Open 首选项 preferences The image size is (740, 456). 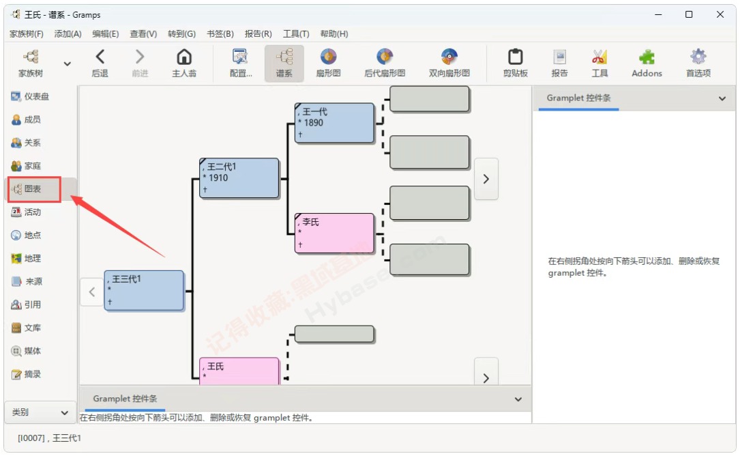tap(698, 63)
